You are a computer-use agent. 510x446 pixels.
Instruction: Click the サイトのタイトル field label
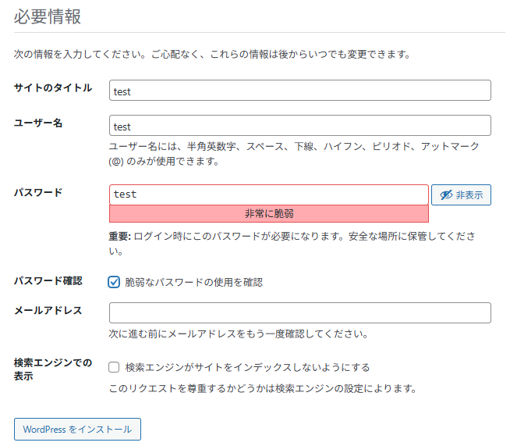tap(53, 87)
